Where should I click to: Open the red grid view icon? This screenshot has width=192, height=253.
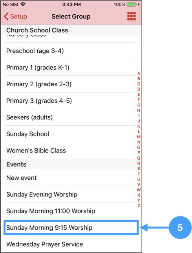132,16
